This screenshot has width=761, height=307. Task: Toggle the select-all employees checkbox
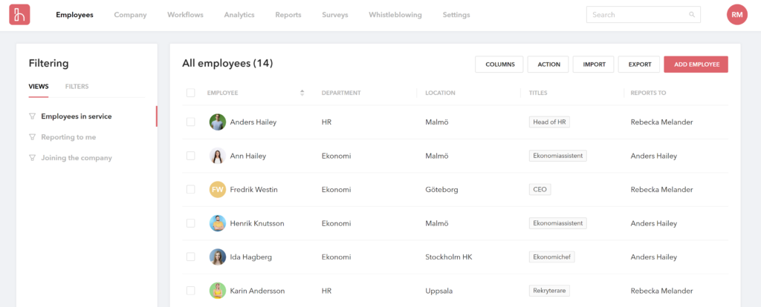click(x=191, y=93)
